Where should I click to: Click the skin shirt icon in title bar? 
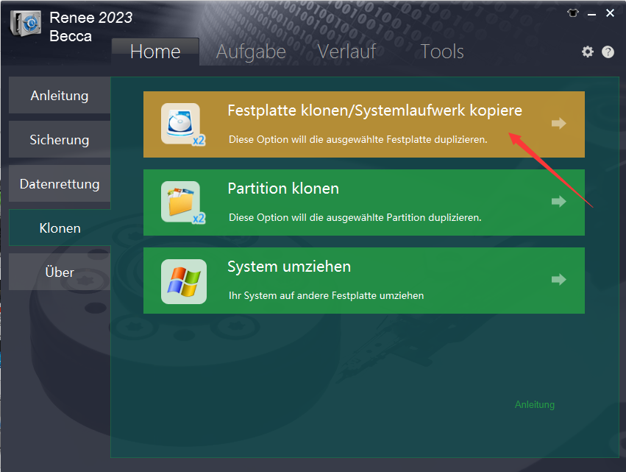click(573, 13)
